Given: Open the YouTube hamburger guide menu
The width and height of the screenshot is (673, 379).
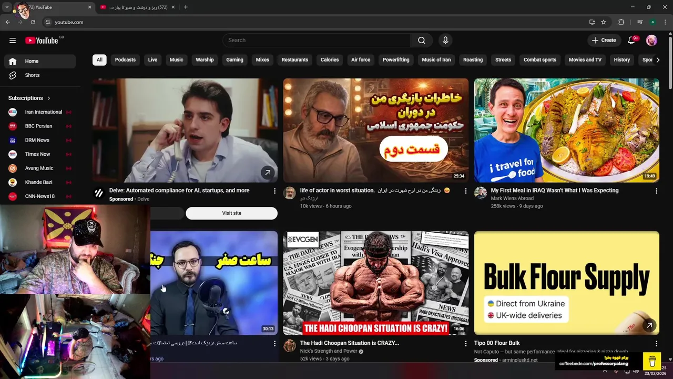Looking at the screenshot, I should (x=13, y=40).
